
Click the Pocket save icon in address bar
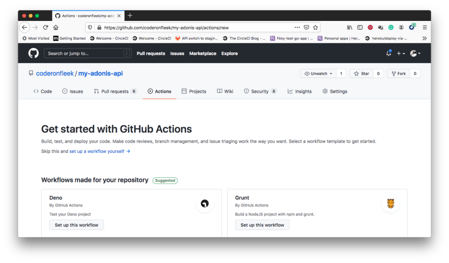307,28
